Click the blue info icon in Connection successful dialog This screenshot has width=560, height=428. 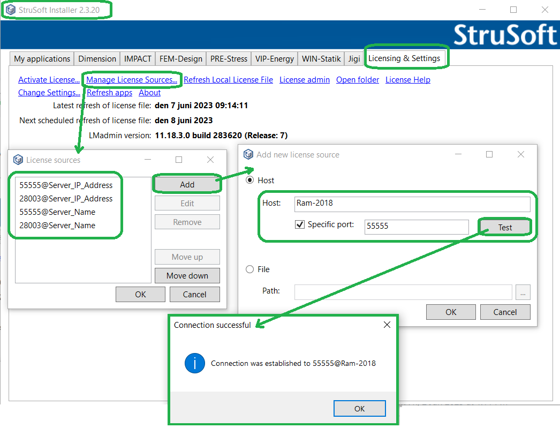(195, 363)
